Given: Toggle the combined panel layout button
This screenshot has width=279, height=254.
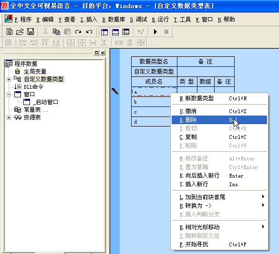Looking at the screenshot, I should click(x=126, y=32).
